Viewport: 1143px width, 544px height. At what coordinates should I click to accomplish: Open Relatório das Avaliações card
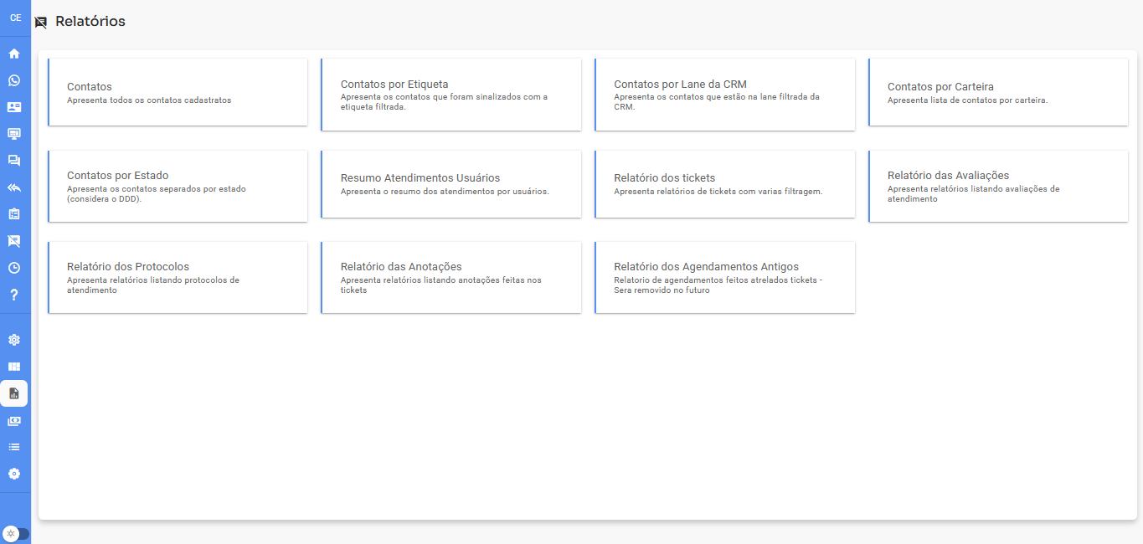coord(998,187)
